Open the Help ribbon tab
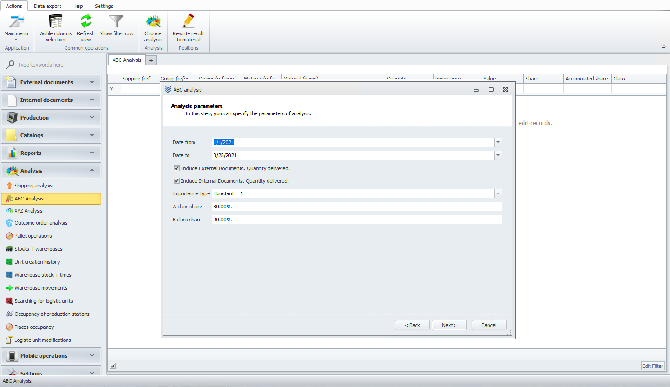Image resolution: width=670 pixels, height=387 pixels. coord(78,6)
